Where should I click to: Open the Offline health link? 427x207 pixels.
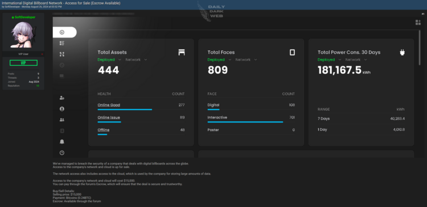[104, 130]
